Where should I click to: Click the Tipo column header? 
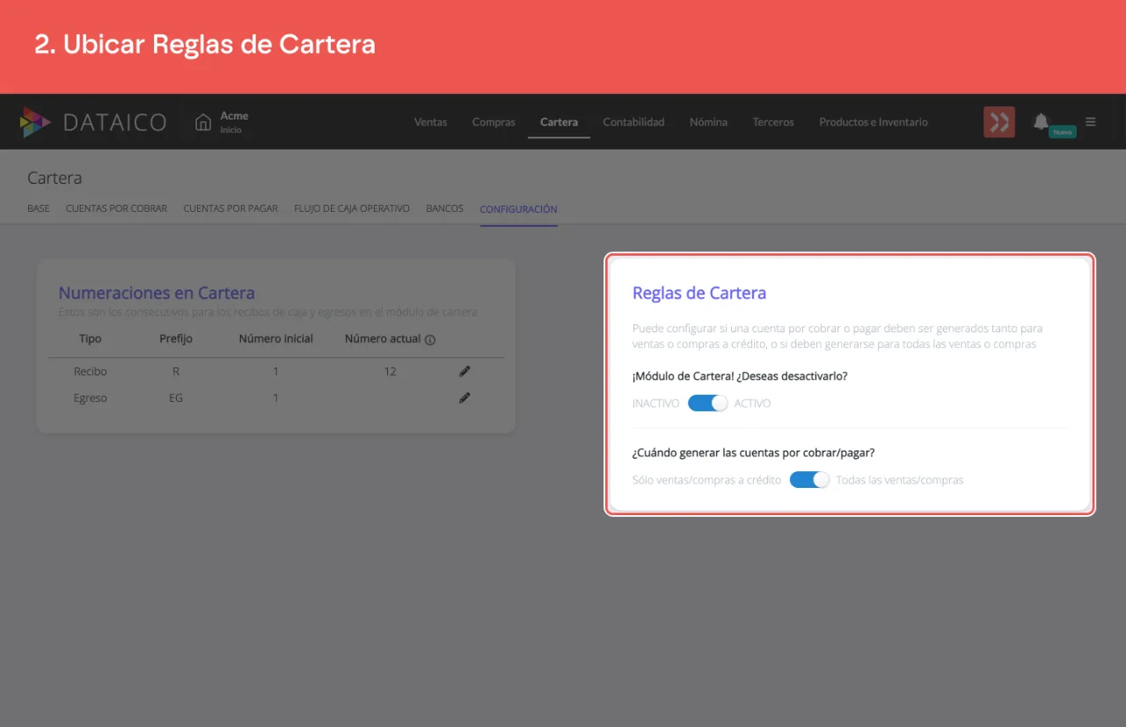(90, 338)
